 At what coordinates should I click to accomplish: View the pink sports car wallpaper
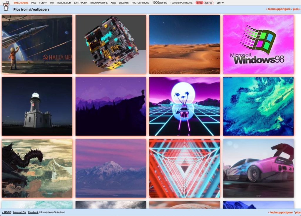pos(258,168)
